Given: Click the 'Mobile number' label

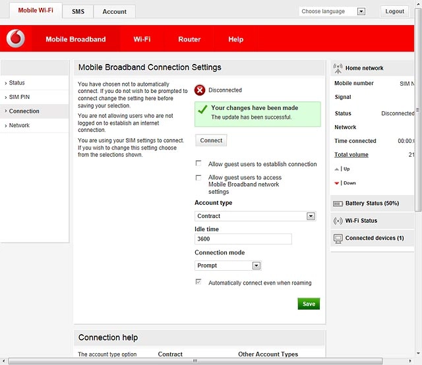Looking at the screenshot, I should coord(354,84).
